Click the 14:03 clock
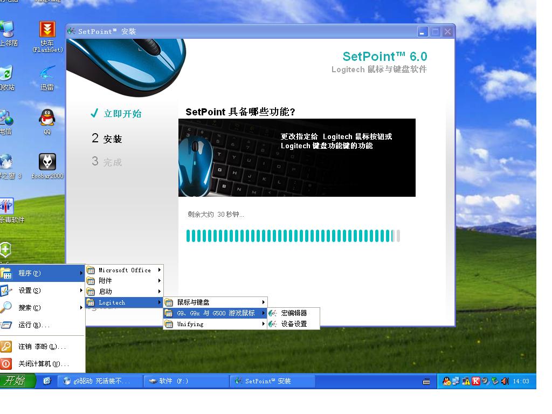This screenshot has height=414, width=552. (x=521, y=381)
